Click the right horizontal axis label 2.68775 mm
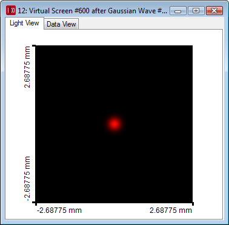Image resolution: width=229 pixels, height=225 pixels. pyautogui.click(x=171, y=210)
